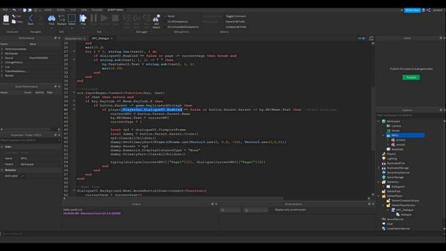
Task: Click Expand All Folds action
Action: [x=236, y=22]
